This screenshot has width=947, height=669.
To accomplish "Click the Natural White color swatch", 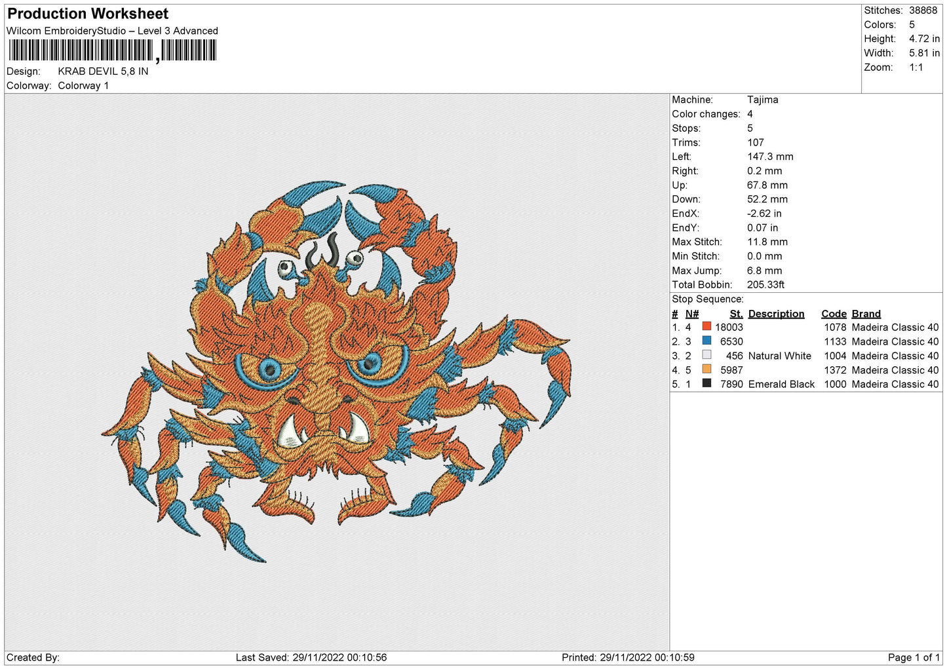I will [x=706, y=355].
